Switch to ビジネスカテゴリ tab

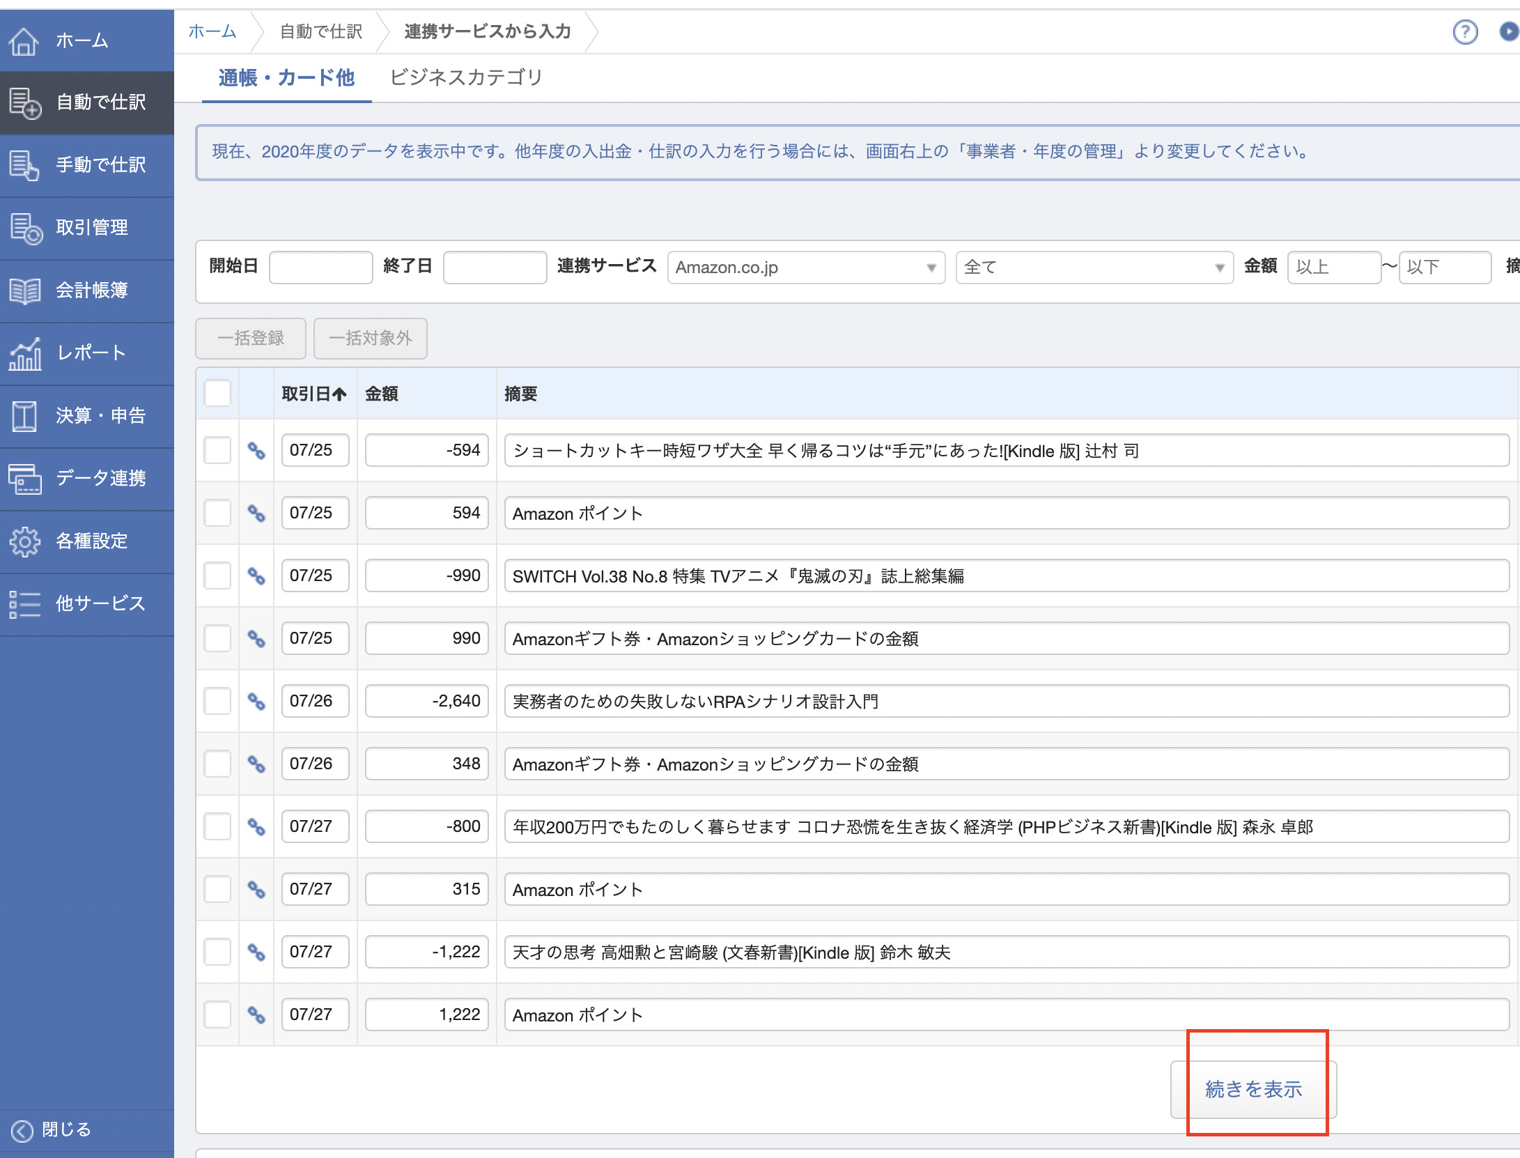(466, 77)
